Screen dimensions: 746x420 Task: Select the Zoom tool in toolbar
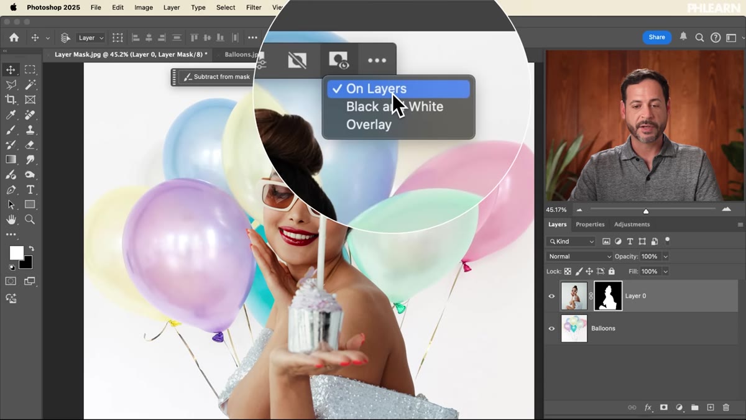point(30,219)
